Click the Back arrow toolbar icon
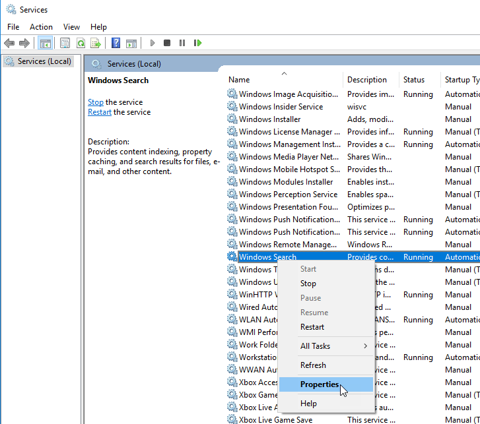Image resolution: width=480 pixels, height=424 pixels. (9, 43)
